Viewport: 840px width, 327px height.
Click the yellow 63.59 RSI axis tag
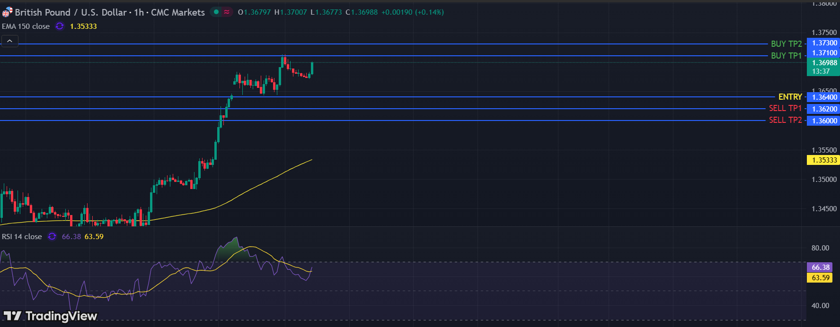pos(820,278)
